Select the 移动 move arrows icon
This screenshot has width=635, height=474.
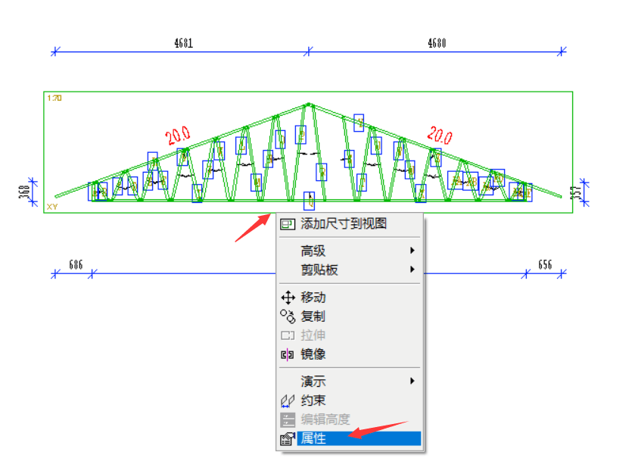coord(288,298)
